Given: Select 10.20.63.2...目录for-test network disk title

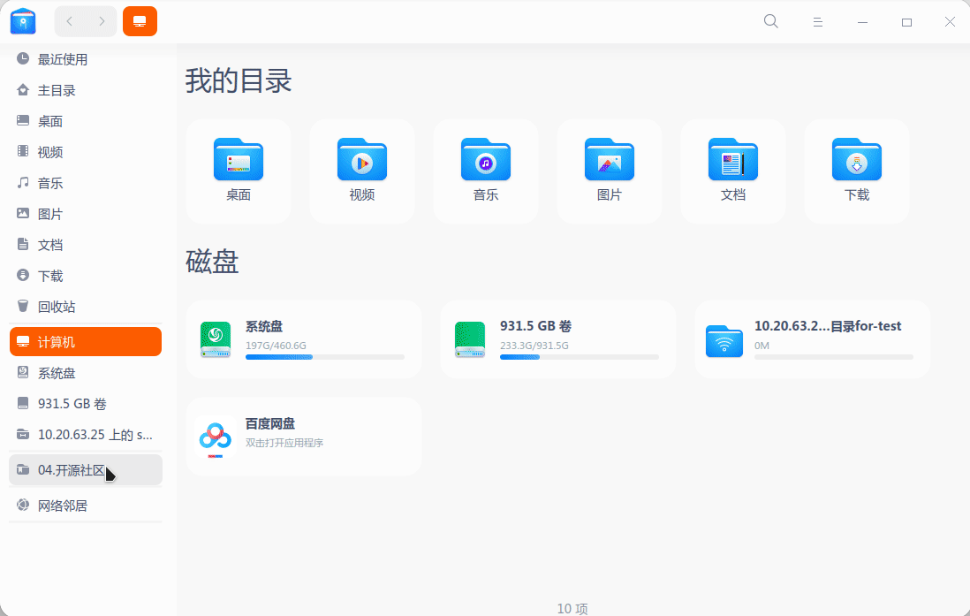Looking at the screenshot, I should click(828, 326).
